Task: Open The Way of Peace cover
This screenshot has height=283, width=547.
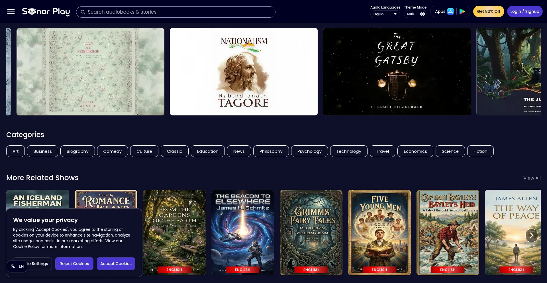Action: point(513,233)
